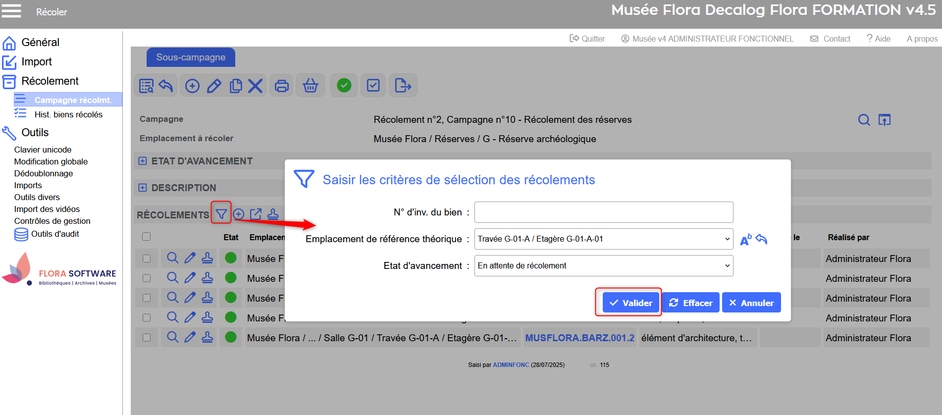The height and width of the screenshot is (415, 942).
Task: Click the N° d'inv. du bien field
Action: coord(603,212)
